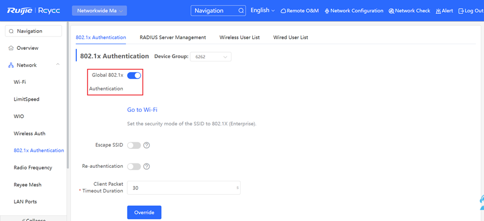Image resolution: width=484 pixels, height=221 pixels.
Task: Switch to Wired User List tab
Action: [291, 37]
